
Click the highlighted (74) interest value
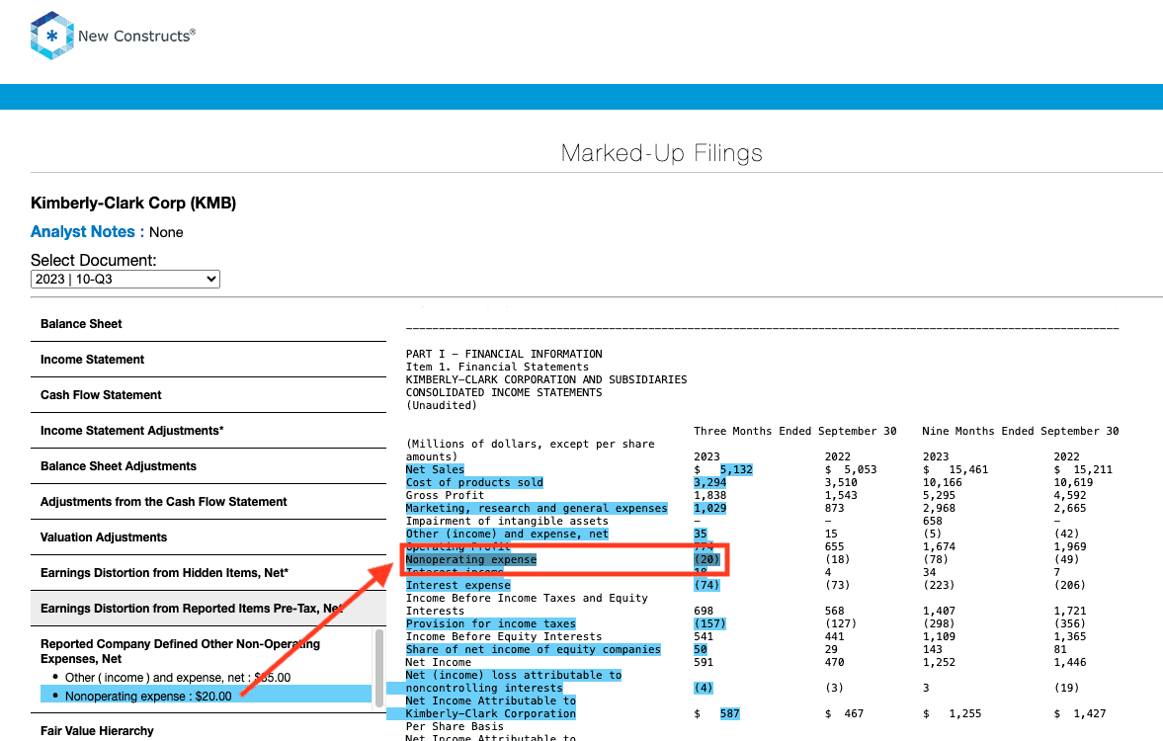(706, 585)
